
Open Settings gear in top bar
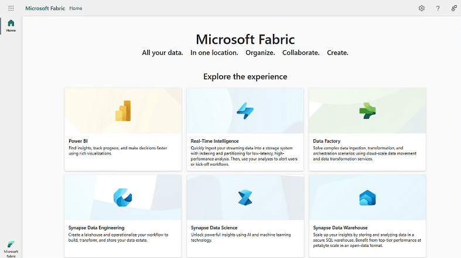coord(421,8)
